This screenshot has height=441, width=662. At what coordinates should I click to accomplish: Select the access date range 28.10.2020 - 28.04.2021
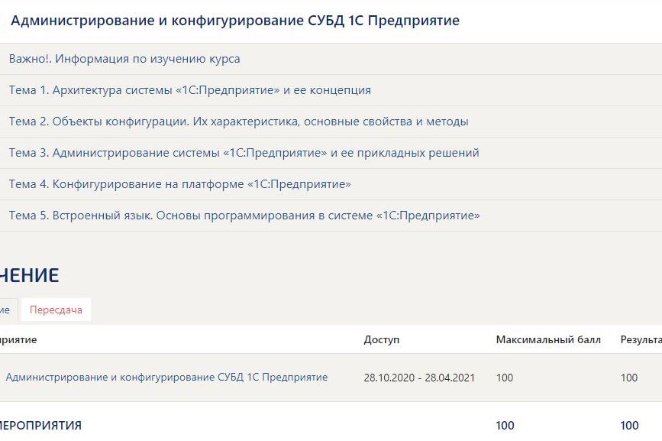[x=419, y=378]
